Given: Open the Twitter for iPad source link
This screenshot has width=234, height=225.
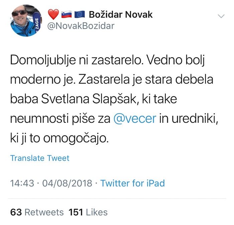Looking at the screenshot, I should [x=132, y=183].
